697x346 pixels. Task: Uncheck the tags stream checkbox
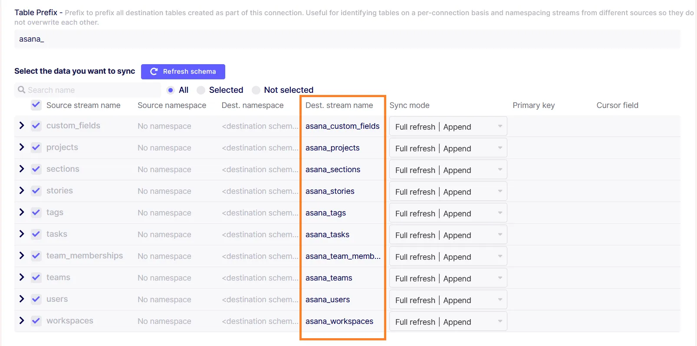(36, 212)
